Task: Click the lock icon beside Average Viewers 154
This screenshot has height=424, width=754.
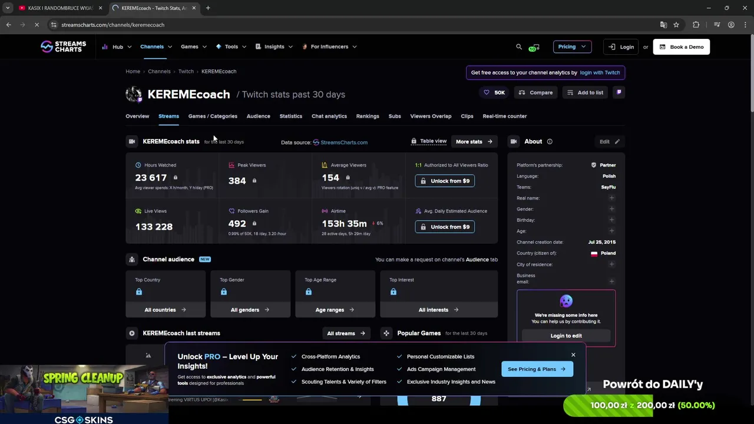Action: 348,177
